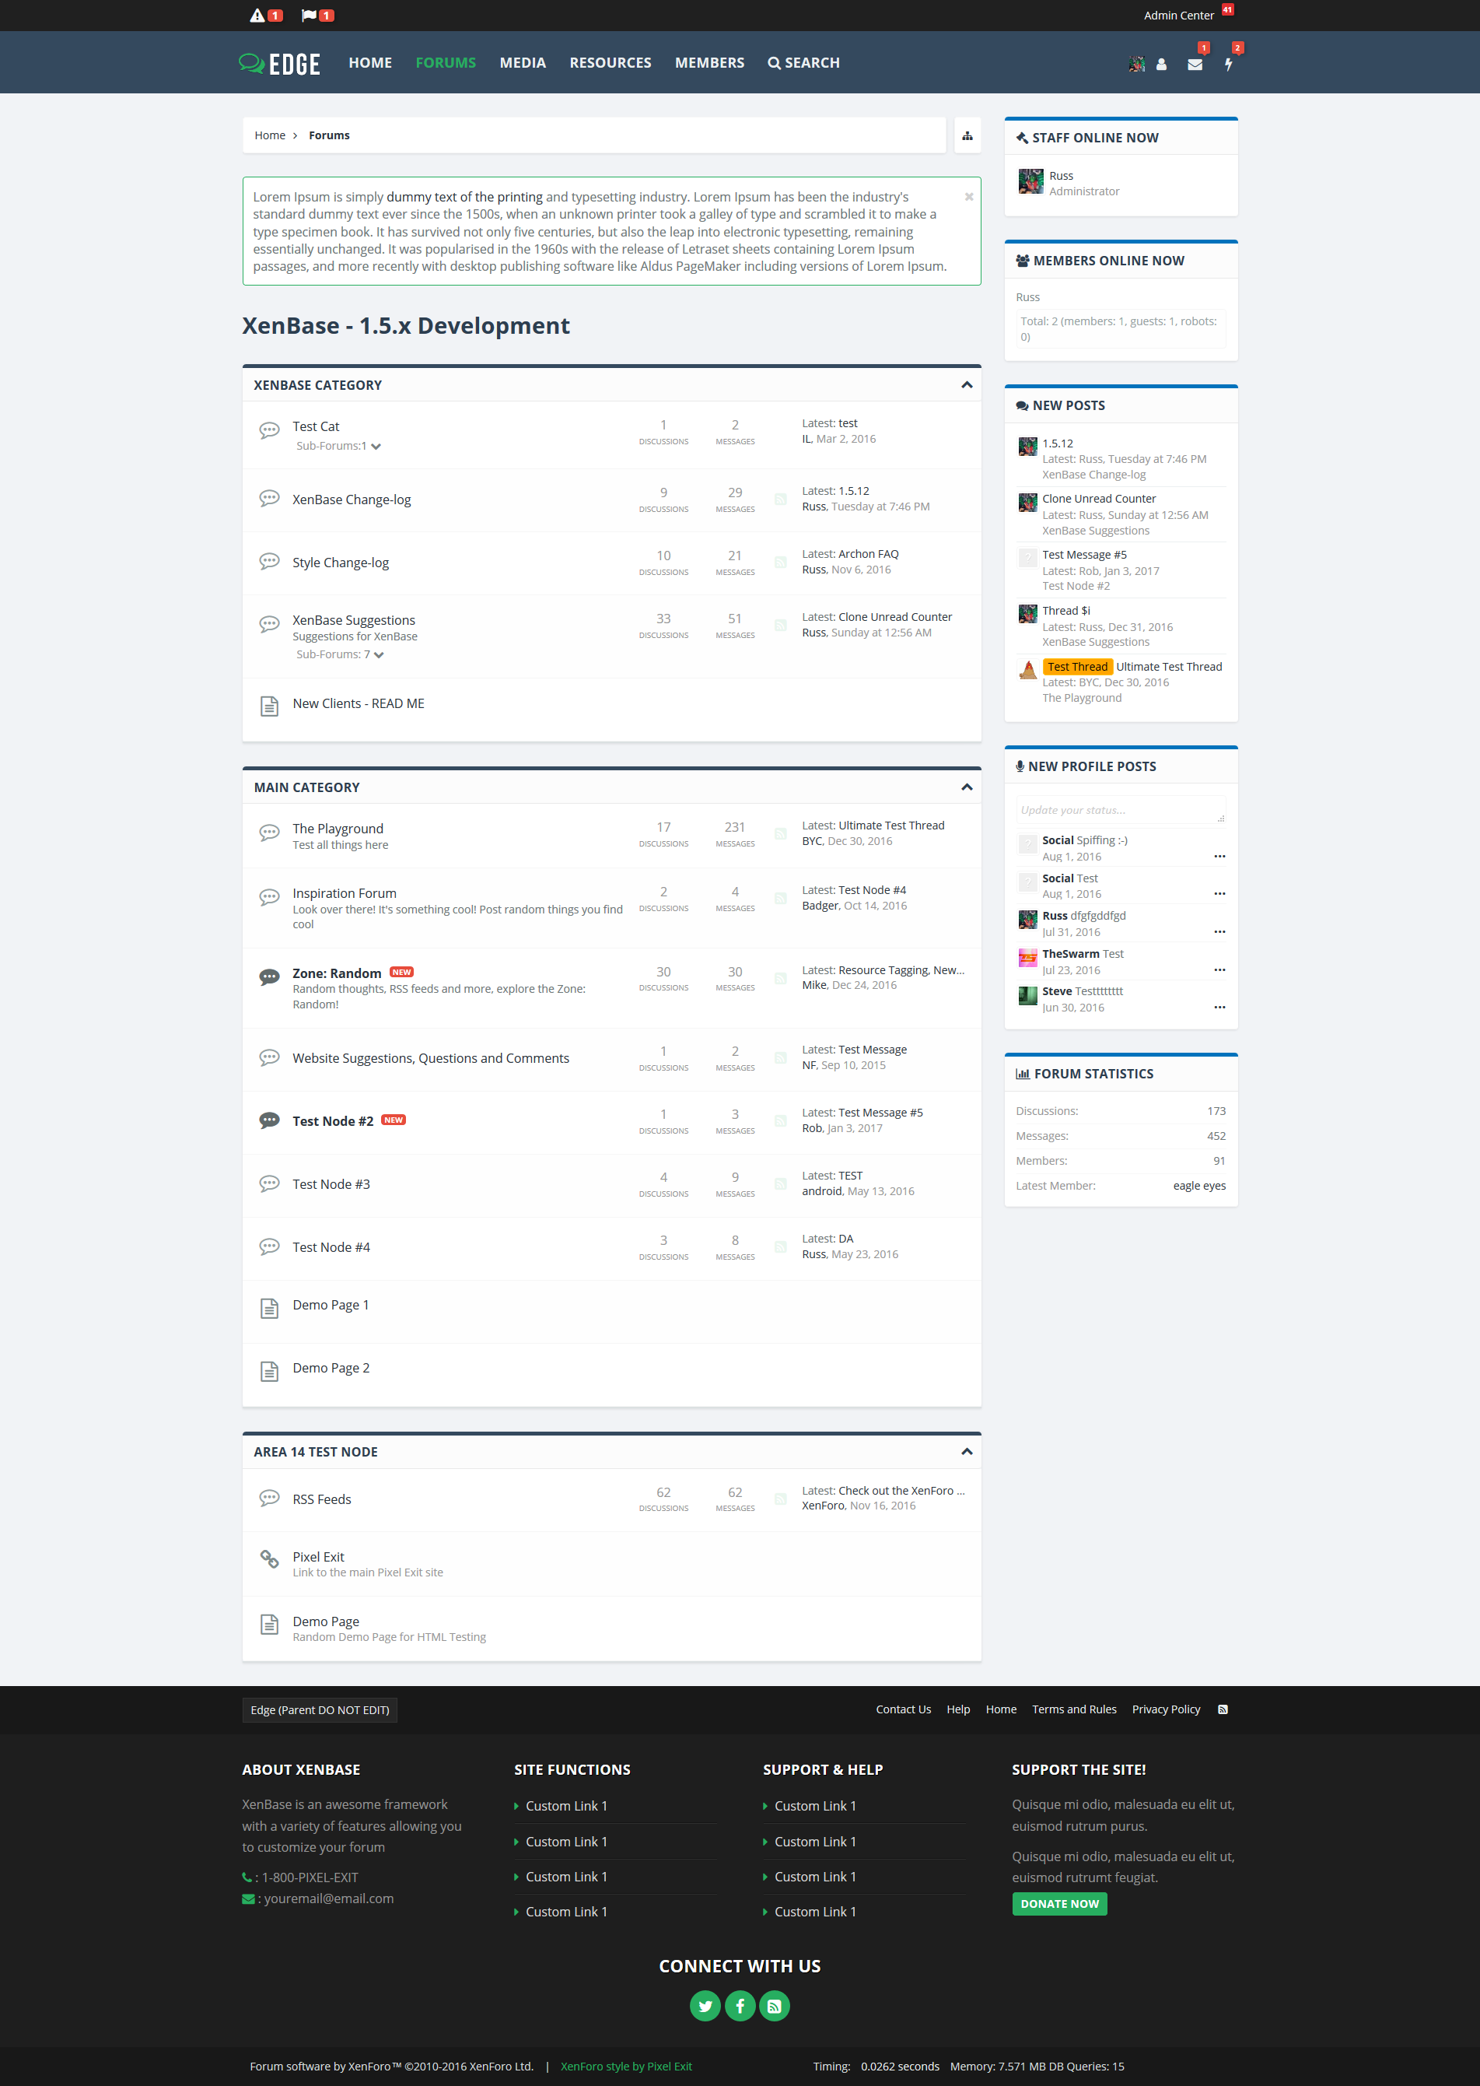Select the FORUMS navigation tab

(x=446, y=63)
